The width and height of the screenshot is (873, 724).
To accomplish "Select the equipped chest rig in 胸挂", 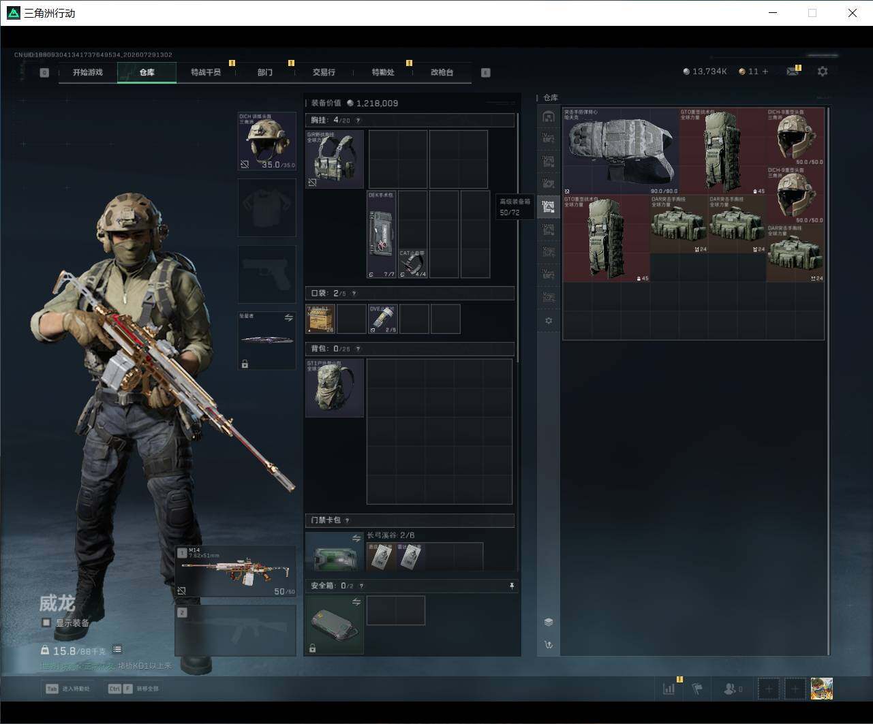I will (335, 159).
